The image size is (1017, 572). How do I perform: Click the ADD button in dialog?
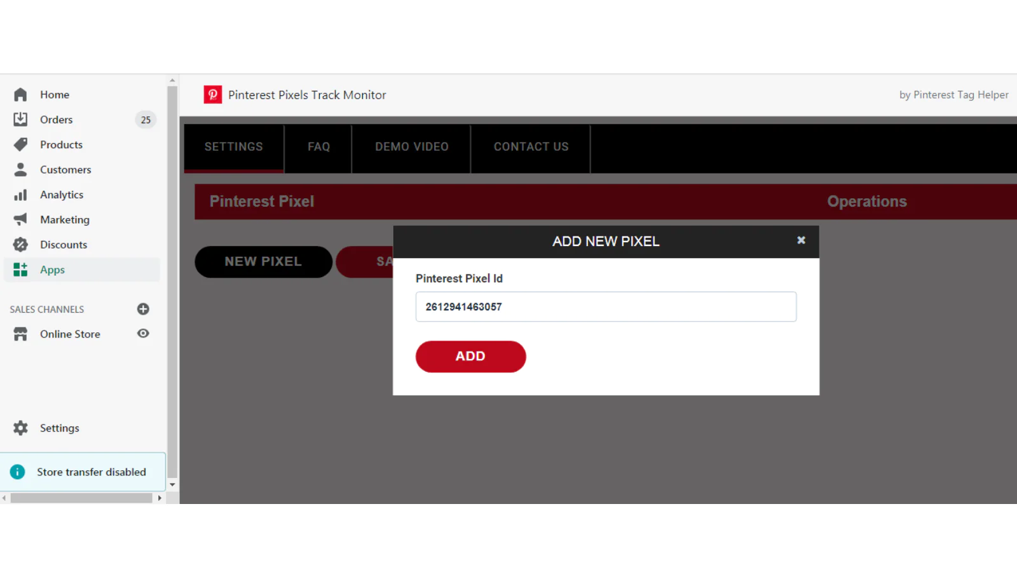[x=470, y=357]
